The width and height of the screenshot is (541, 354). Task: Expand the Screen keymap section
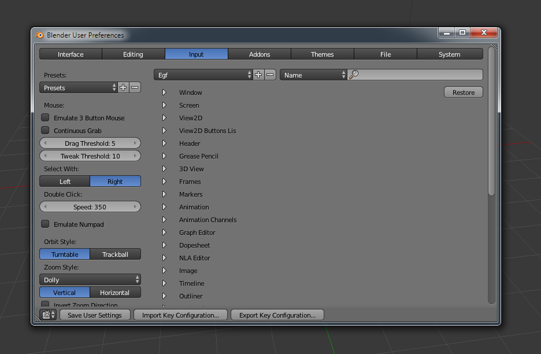164,105
